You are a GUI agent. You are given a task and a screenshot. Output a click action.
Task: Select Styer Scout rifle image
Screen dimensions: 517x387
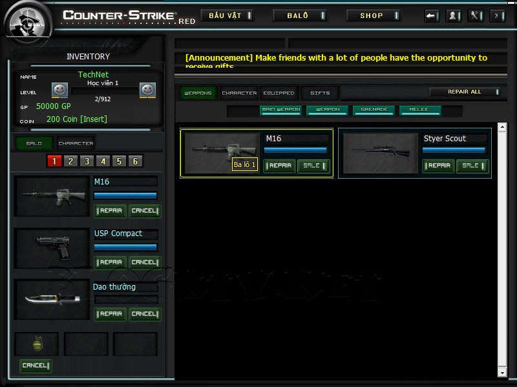(x=381, y=153)
